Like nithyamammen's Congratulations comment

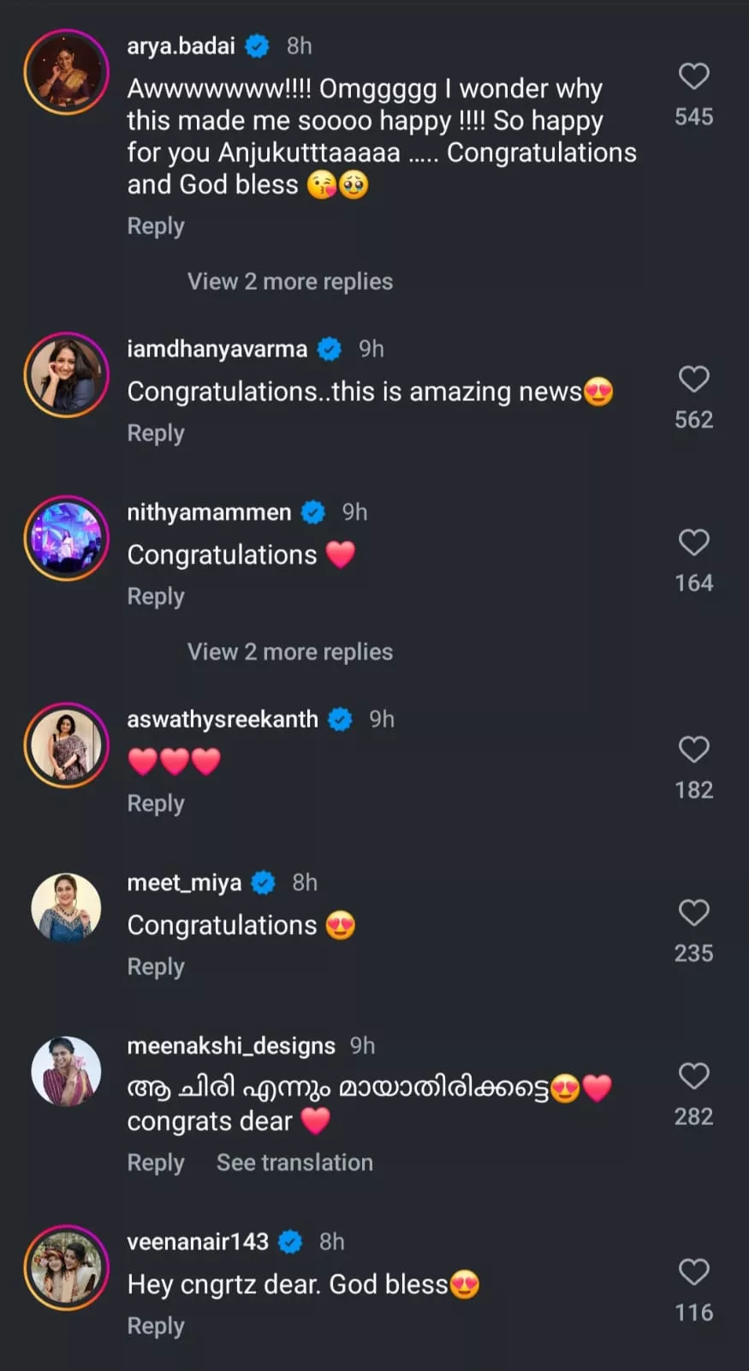(693, 542)
